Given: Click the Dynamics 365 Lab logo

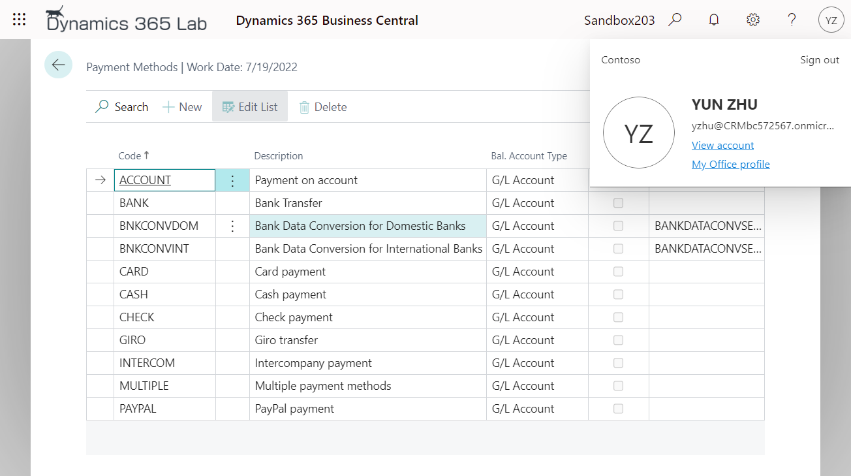Looking at the screenshot, I should (x=125, y=20).
